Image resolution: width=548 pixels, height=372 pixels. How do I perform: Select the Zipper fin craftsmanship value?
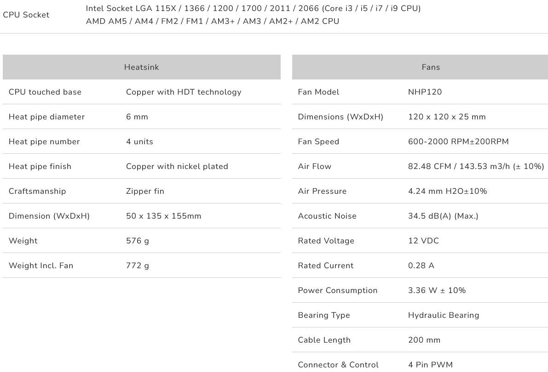pyautogui.click(x=145, y=191)
